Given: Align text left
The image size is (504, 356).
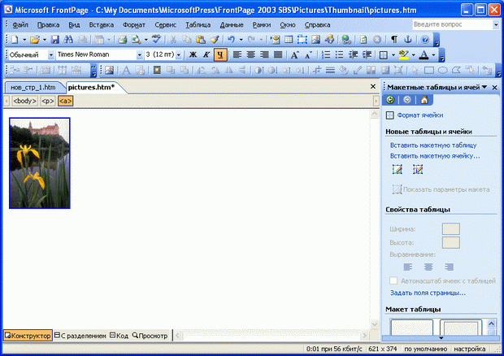Looking at the screenshot, I should click(x=237, y=55).
